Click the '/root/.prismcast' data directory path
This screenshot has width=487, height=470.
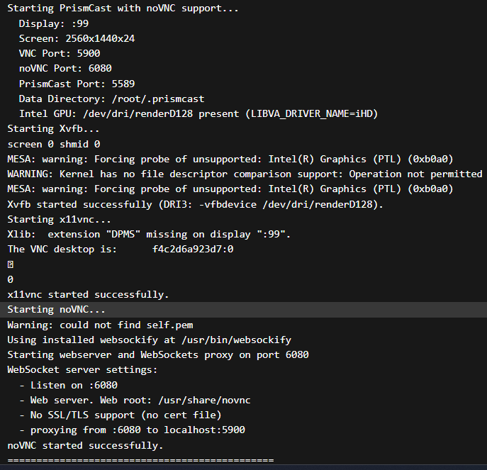tap(158, 99)
